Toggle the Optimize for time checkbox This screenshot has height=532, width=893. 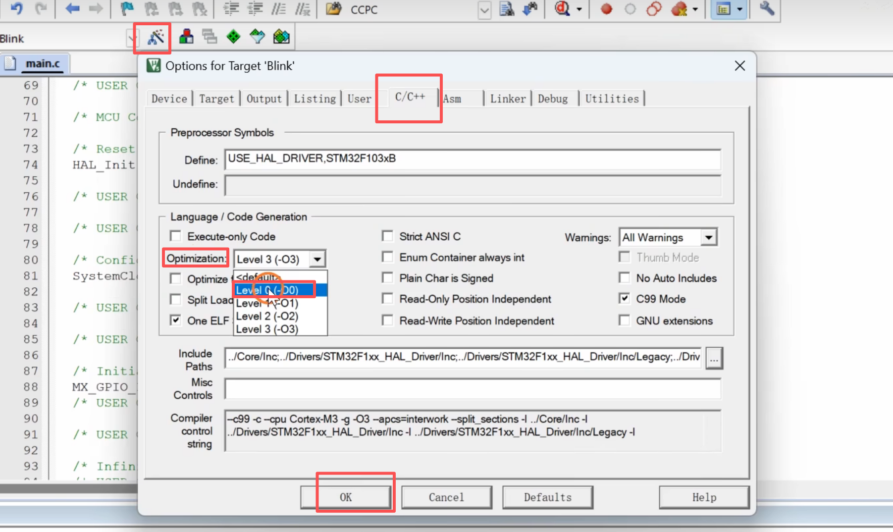pyautogui.click(x=176, y=279)
